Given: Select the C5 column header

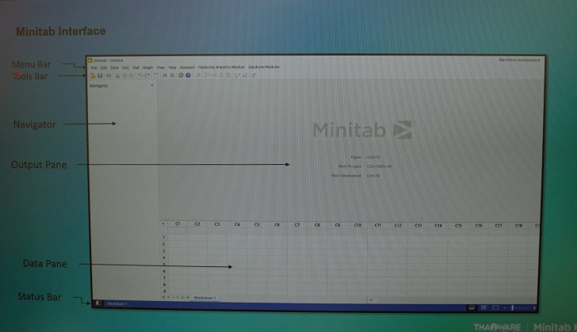Looking at the screenshot, I should click(257, 224).
